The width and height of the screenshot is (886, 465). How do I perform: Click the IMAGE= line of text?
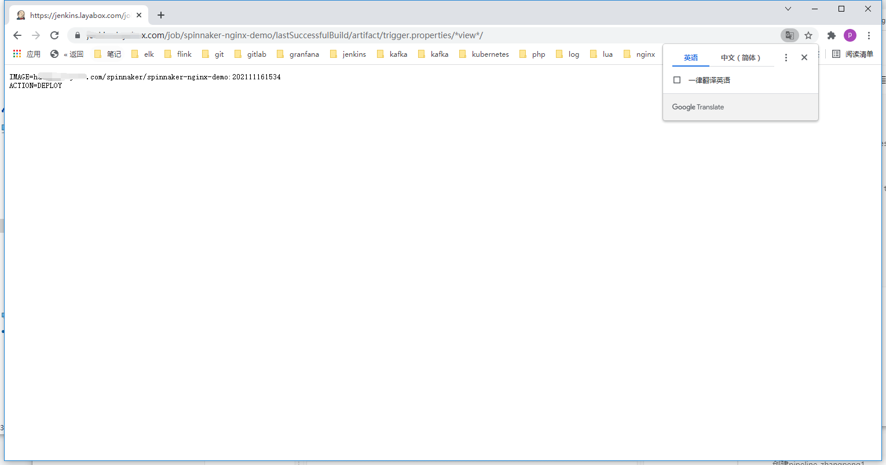145,77
